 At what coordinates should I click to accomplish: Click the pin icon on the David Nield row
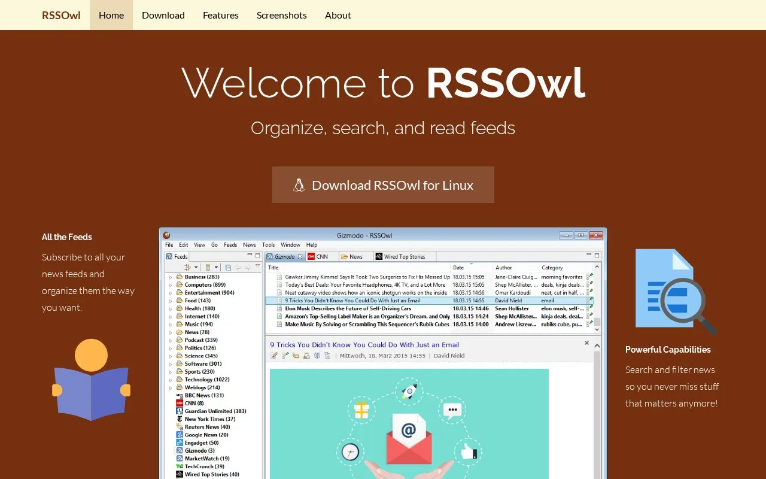(x=591, y=301)
